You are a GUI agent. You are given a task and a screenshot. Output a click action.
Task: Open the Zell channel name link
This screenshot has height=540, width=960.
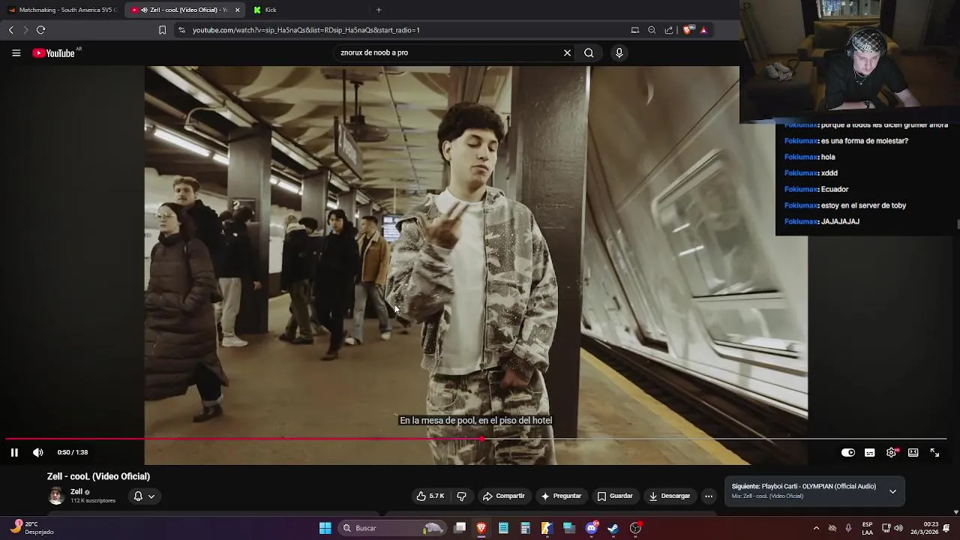click(76, 492)
